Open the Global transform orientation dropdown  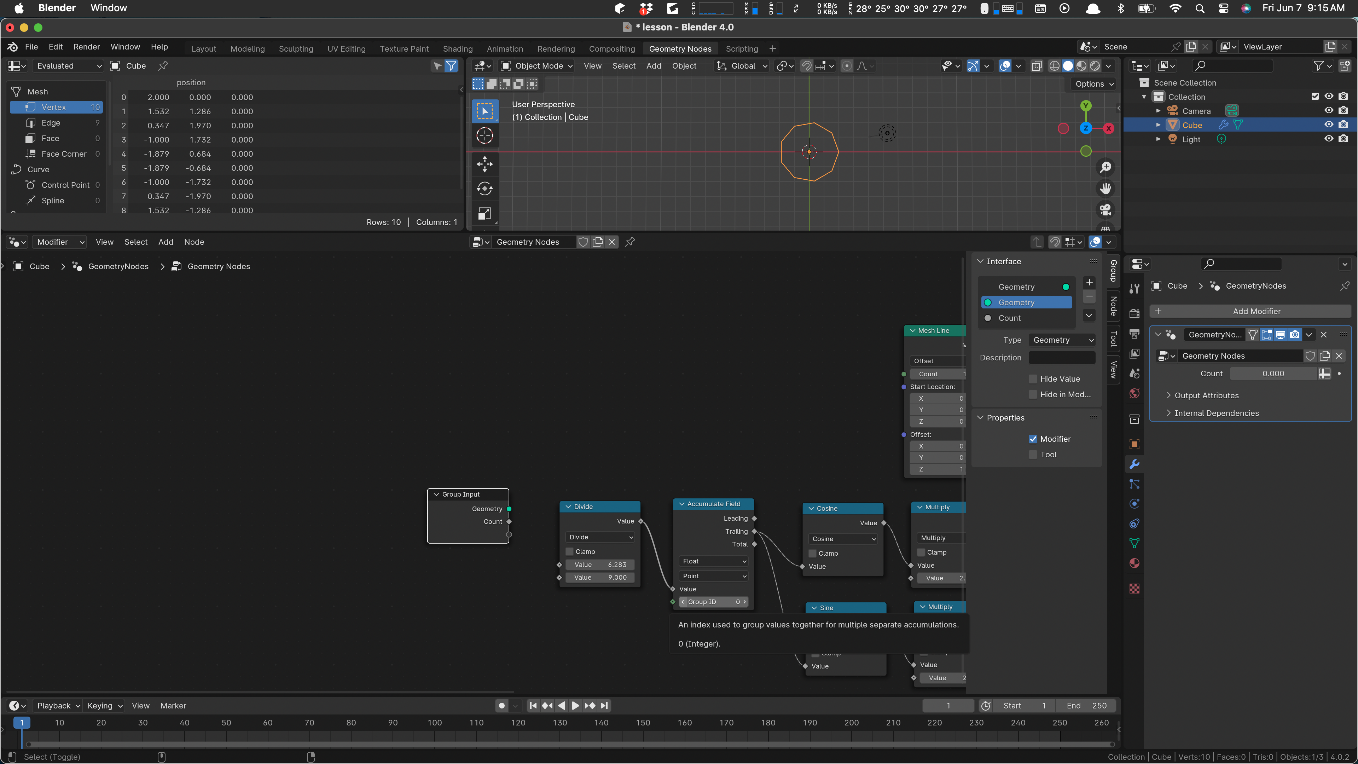click(742, 66)
